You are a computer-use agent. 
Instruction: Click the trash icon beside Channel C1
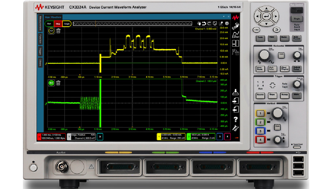(x=58, y=31)
